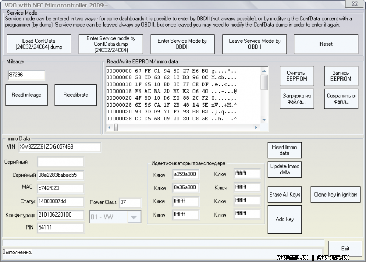Click Enter Service mode by ConfData dump
Viewport: 366px width, 262px height.
pos(111,44)
